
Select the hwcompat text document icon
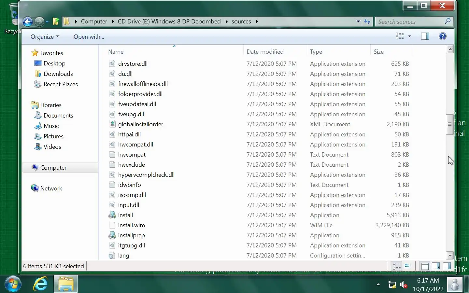pyautogui.click(x=112, y=154)
